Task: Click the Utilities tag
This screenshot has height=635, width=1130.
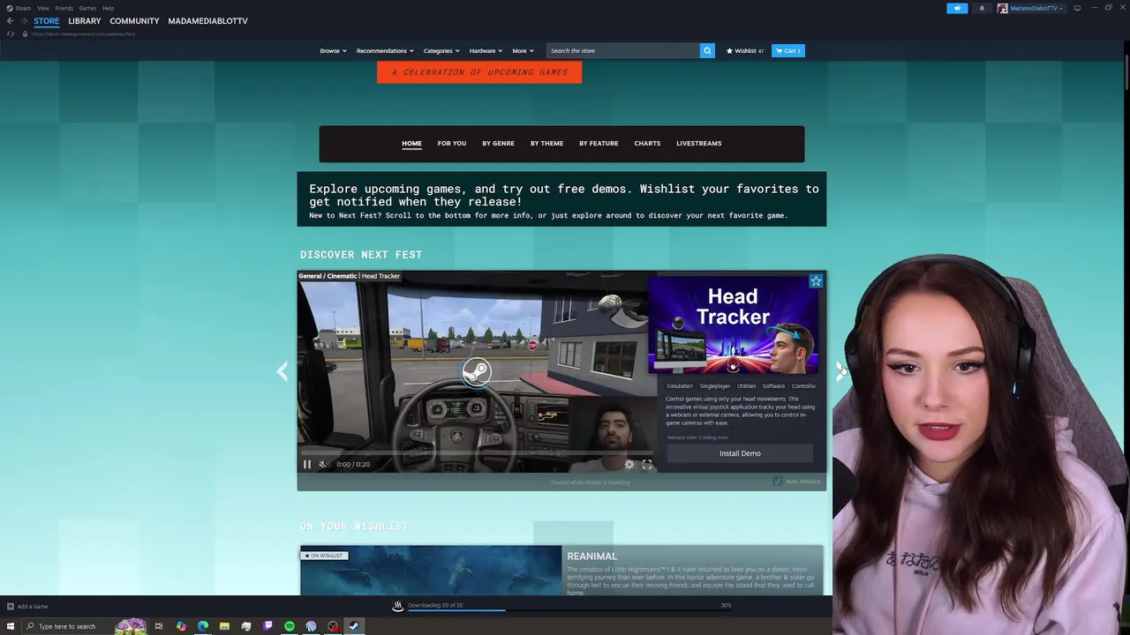Action: tap(747, 386)
